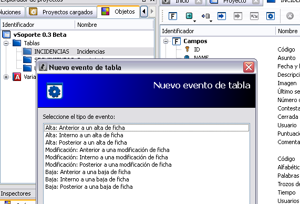Click Nombre column header in right panel
The image size is (300, 204).
click(x=288, y=31)
